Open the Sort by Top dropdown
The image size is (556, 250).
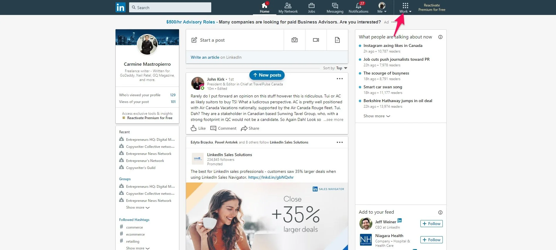tap(342, 68)
